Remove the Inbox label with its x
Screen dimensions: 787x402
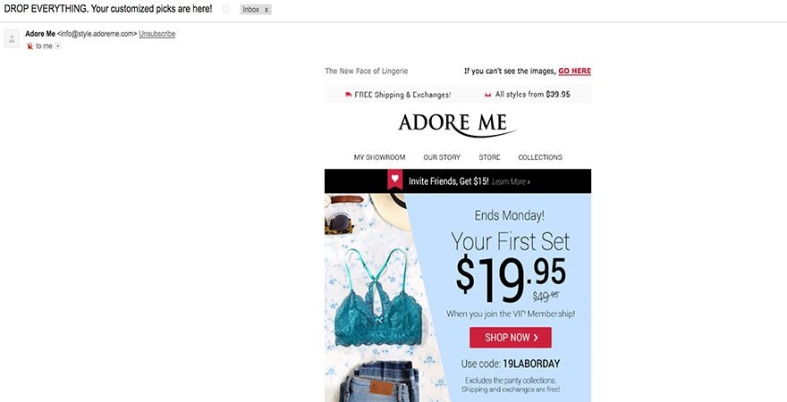tap(267, 10)
